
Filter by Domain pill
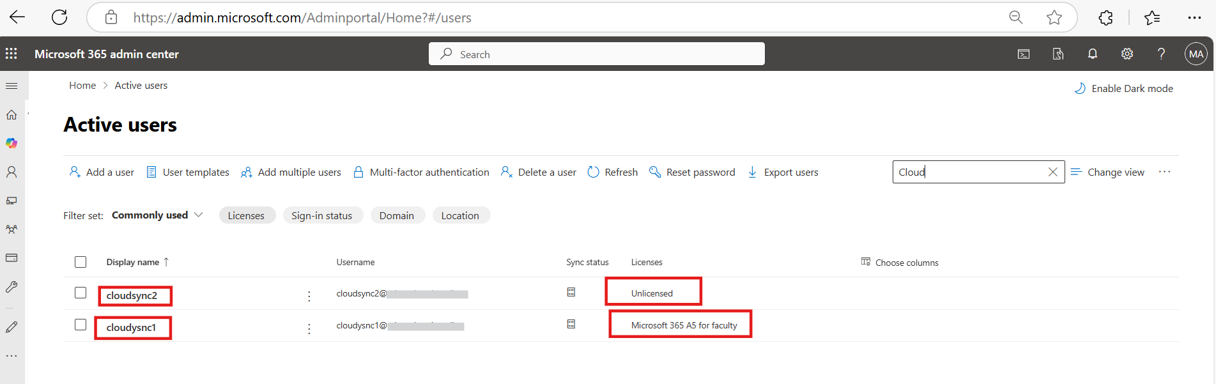click(x=397, y=215)
